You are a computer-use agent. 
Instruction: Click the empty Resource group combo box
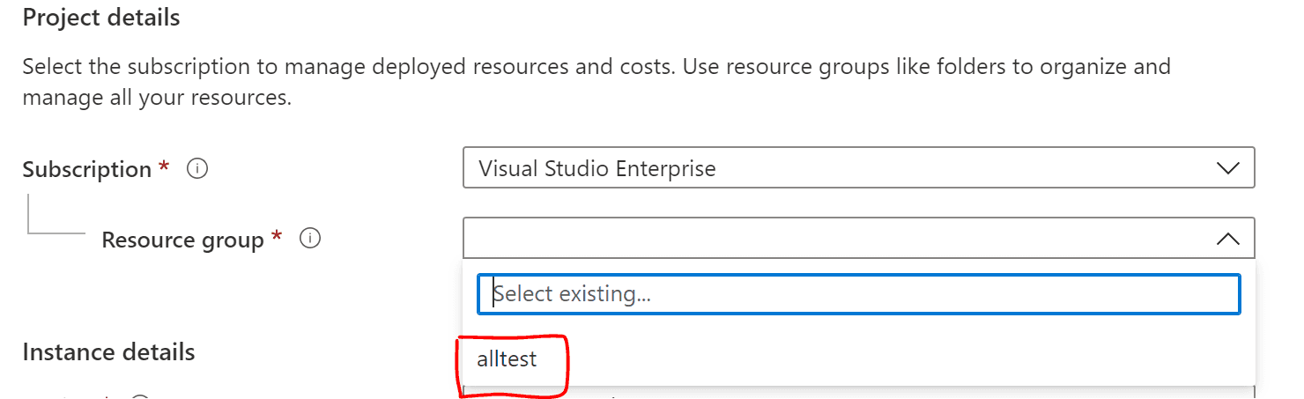point(858,238)
